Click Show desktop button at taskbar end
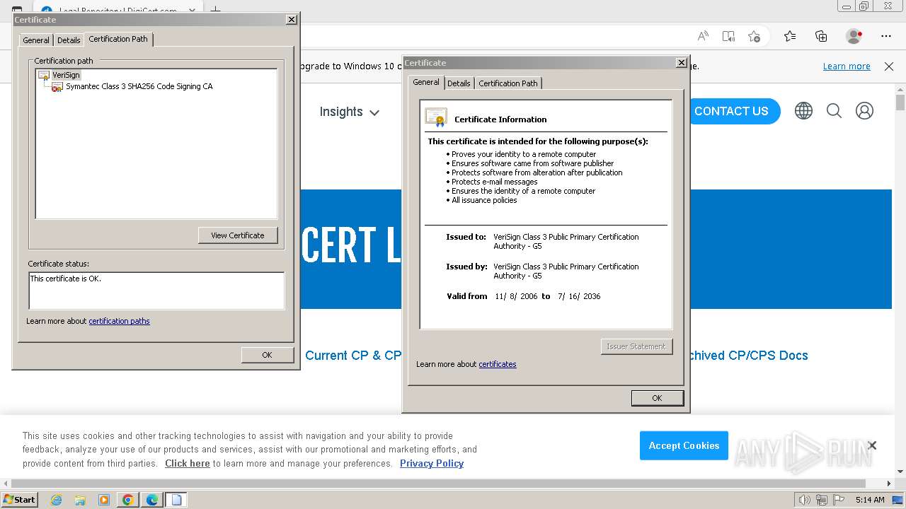The width and height of the screenshot is (906, 509). [x=898, y=500]
